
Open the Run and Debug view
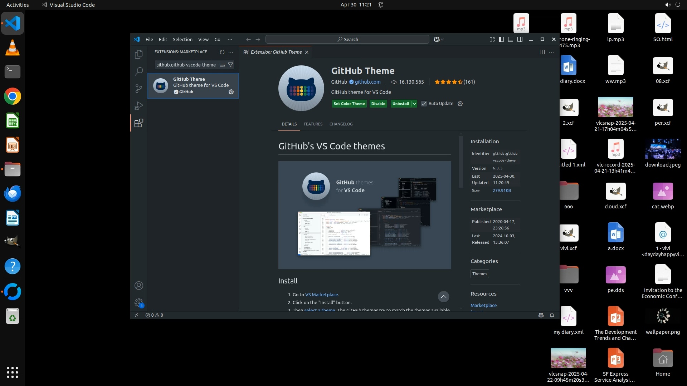tap(138, 106)
